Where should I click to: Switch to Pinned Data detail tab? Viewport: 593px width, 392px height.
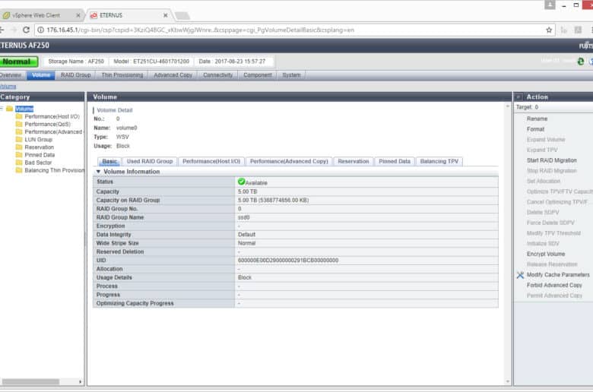395,161
